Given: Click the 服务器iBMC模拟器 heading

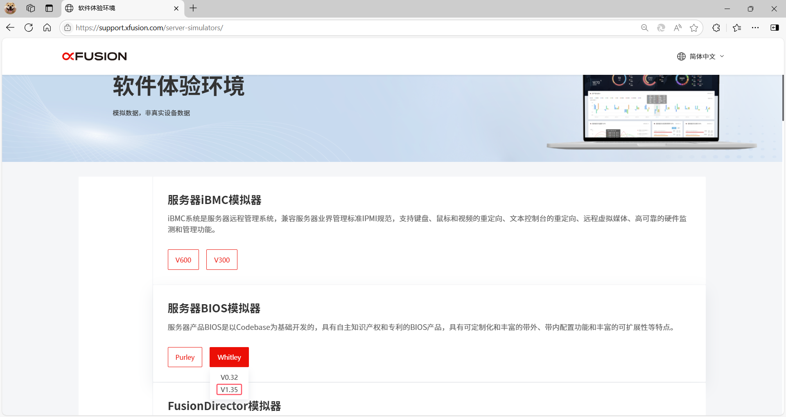Looking at the screenshot, I should 215,200.
